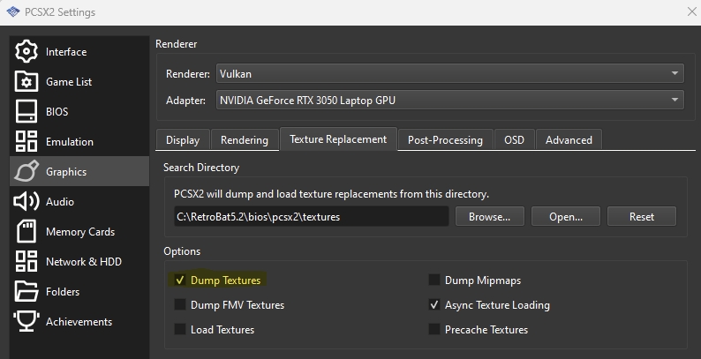Open Memory Cards icon in sidebar
The image size is (701, 359).
(x=27, y=232)
